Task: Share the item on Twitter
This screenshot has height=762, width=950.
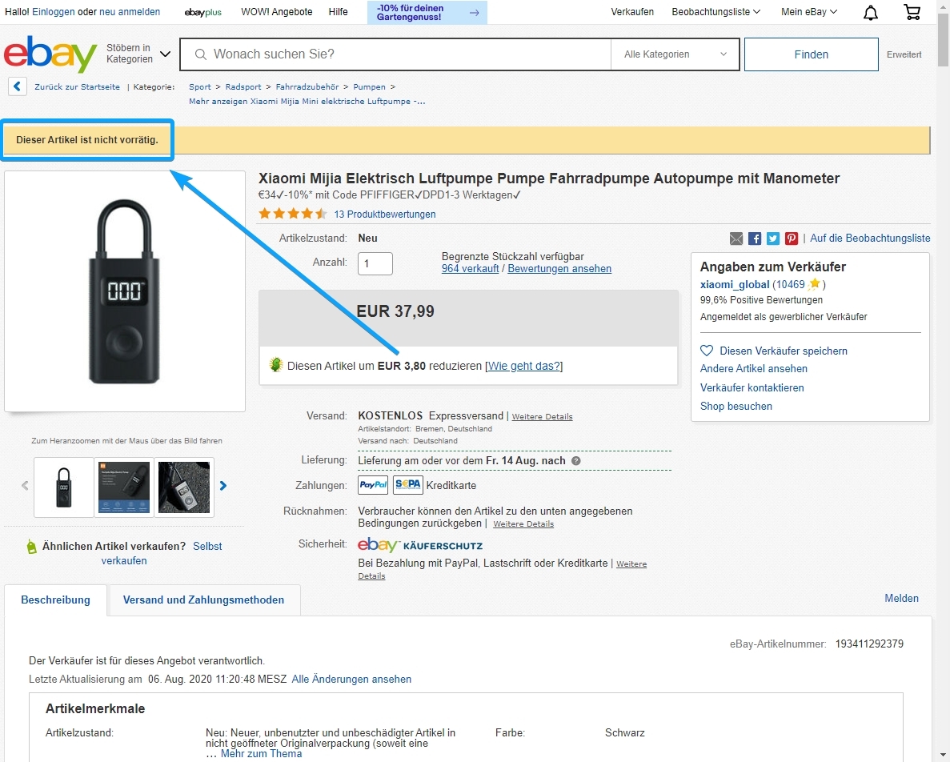Action: (x=773, y=239)
